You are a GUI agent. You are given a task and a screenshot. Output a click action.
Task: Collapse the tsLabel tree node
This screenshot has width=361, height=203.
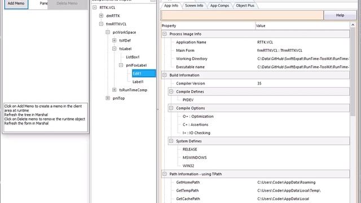(x=115, y=49)
